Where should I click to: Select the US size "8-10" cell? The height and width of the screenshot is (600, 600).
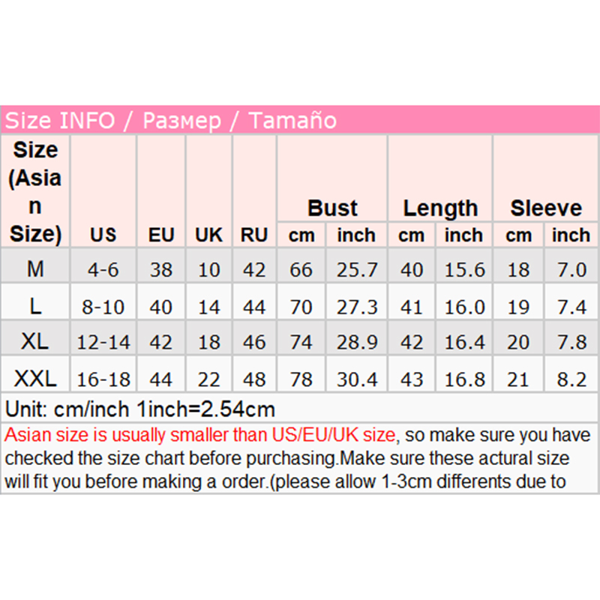[103, 306]
